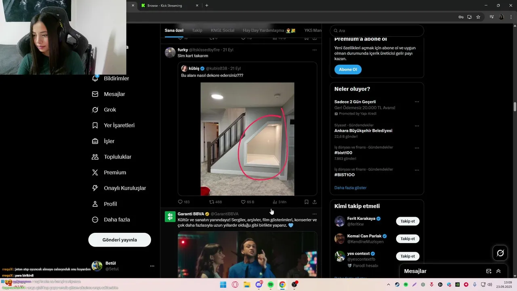517x291 pixels.
Task: Open options for Yapı Kredi promoted trend
Action: (x=417, y=102)
